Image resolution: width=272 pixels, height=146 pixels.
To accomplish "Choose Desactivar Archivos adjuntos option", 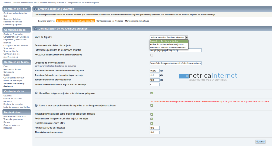I will click(x=164, y=41).
